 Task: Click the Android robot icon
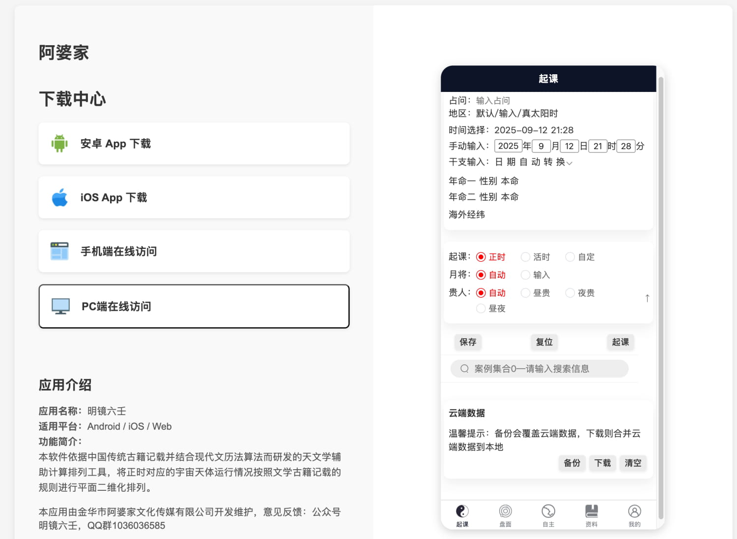tap(59, 143)
